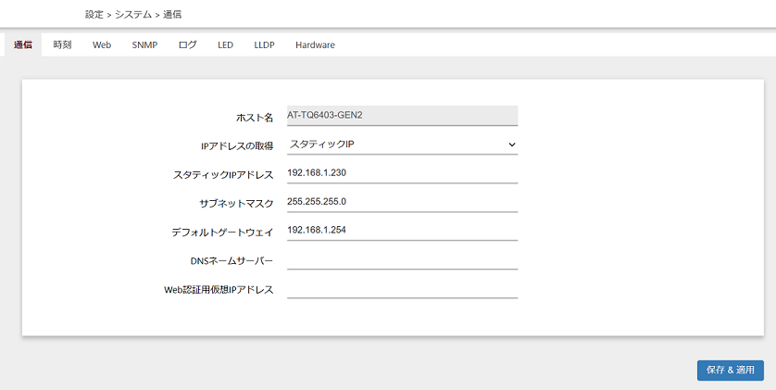Open the ログ tab
The height and width of the screenshot is (390, 776).
click(x=188, y=44)
